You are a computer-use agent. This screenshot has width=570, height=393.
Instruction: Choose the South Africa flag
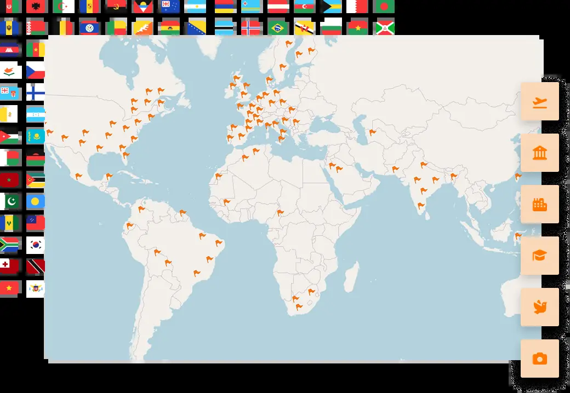[x=9, y=245]
